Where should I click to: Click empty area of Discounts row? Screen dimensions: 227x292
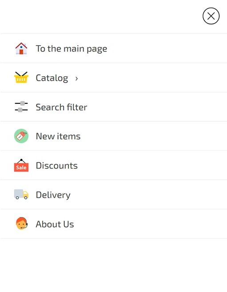[149, 166]
